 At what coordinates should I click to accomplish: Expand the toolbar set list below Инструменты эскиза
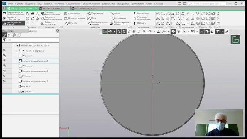(13, 27)
